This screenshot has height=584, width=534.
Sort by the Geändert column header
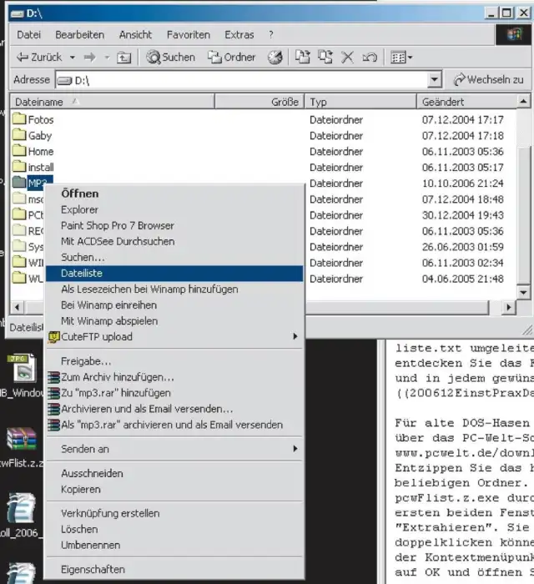coord(462,102)
